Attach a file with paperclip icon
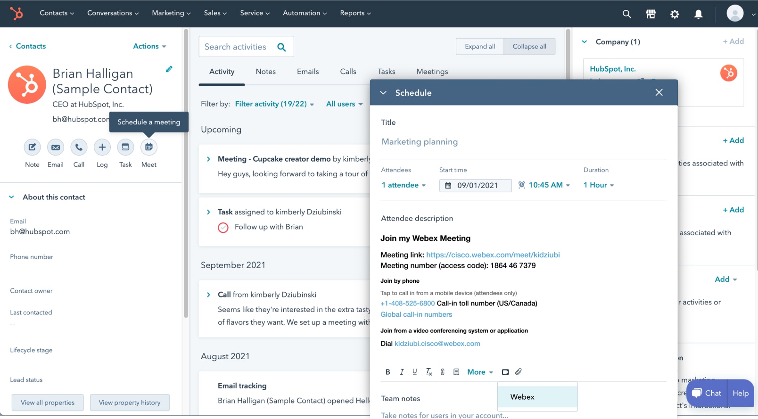This screenshot has height=419, width=758. coord(519,372)
